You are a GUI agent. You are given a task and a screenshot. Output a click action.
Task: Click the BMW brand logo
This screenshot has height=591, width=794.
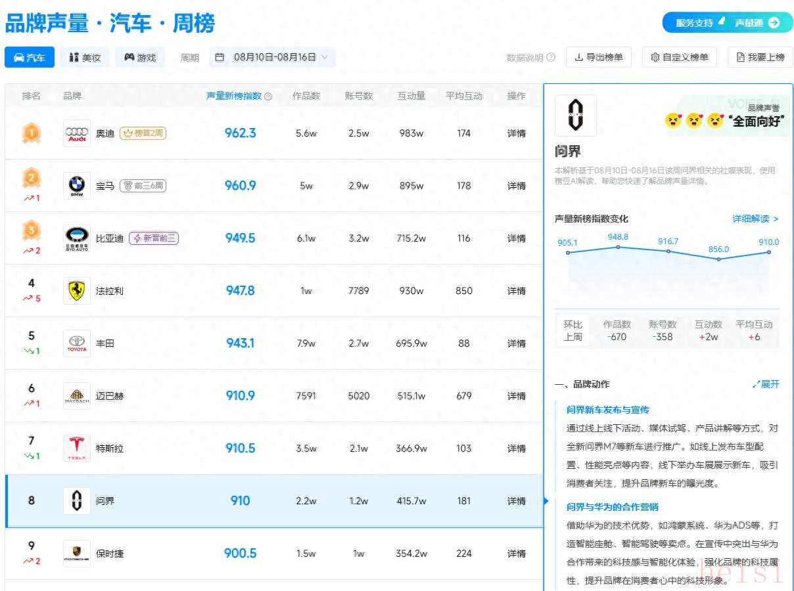77,186
